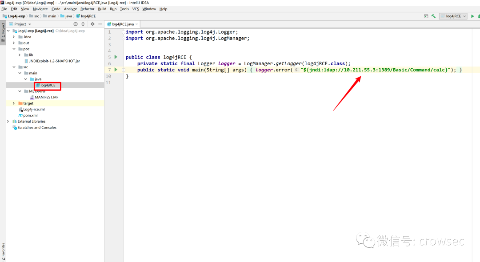
Task: Click the Logger import on line 1
Action: click(x=182, y=32)
